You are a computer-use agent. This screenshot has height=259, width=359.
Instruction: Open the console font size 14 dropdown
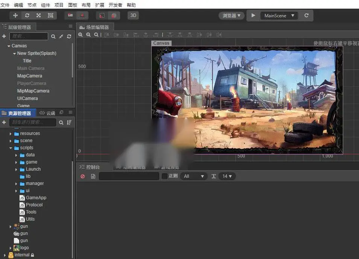pos(227,176)
